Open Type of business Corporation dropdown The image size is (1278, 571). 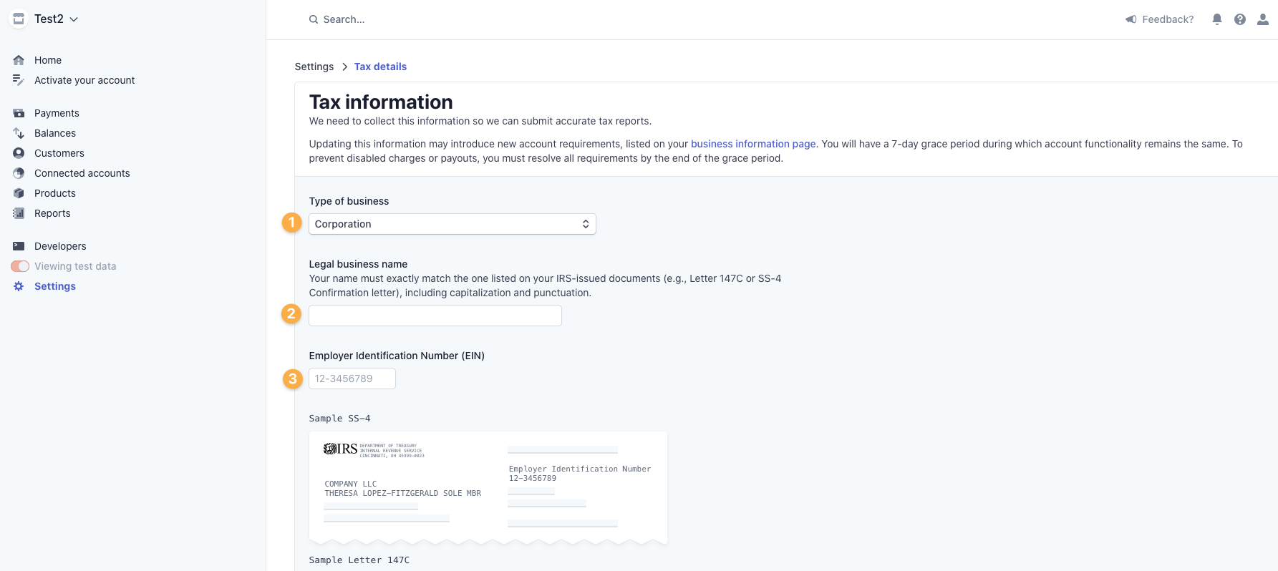(x=452, y=224)
